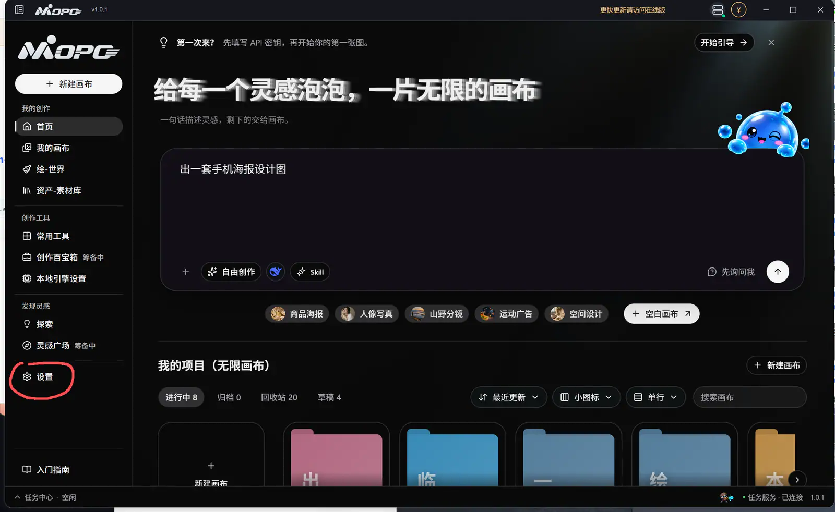Click 新建画布 button beside project heading
Screen dimensions: 835x512
click(x=777, y=365)
